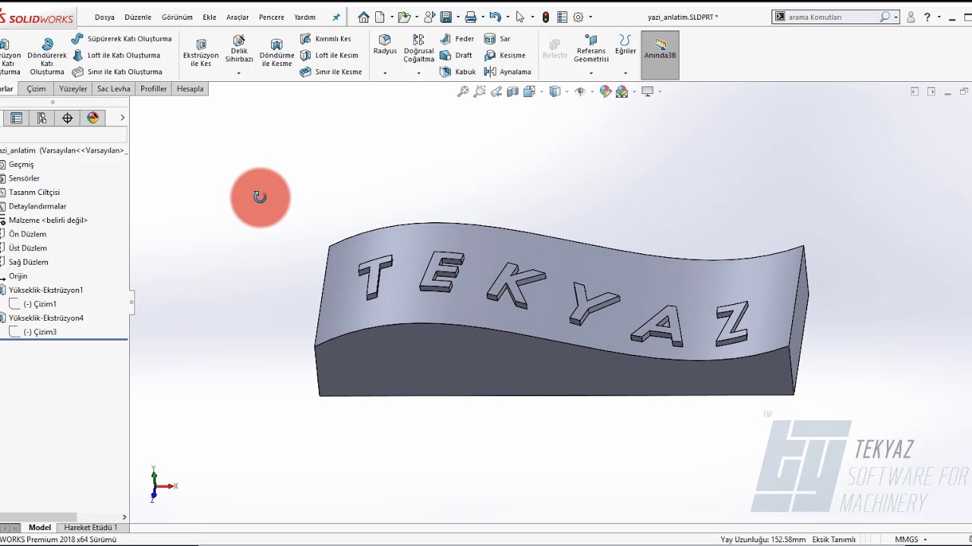Click the Zoom to Fit magnifier icon
The width and height of the screenshot is (972, 546).
coord(462,92)
